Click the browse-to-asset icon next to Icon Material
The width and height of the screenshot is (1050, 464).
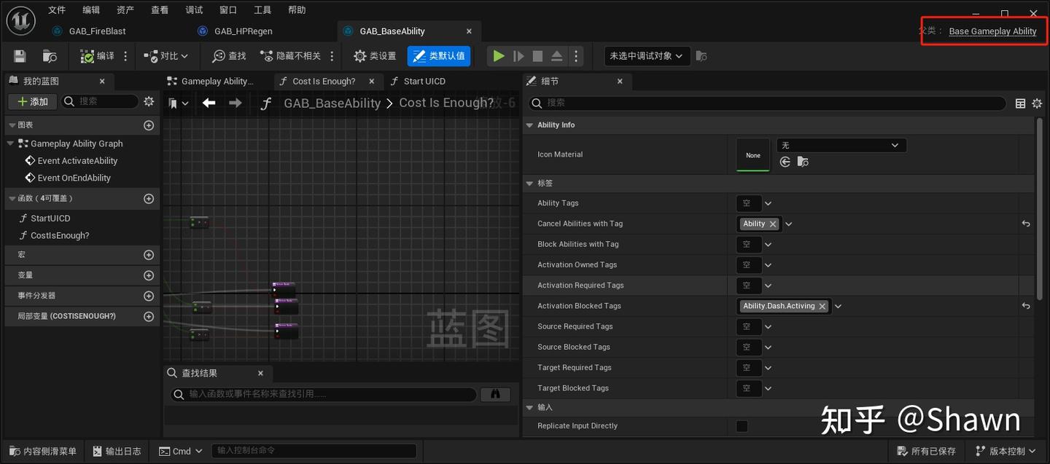(x=803, y=162)
